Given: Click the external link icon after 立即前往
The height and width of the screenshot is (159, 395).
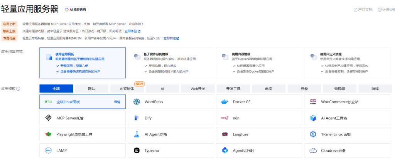Looking at the screenshot, I should click(x=178, y=38).
